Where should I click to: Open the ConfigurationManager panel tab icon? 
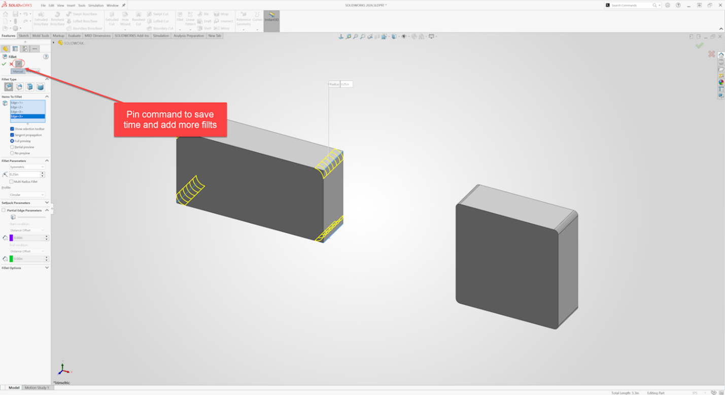24,49
